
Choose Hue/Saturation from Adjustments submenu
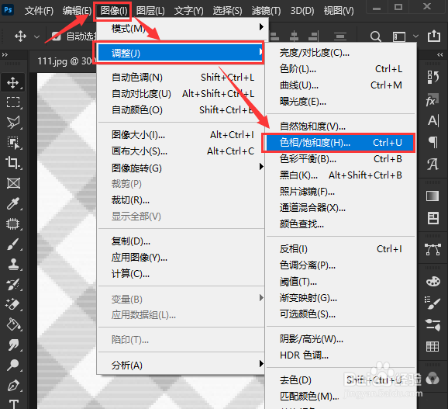pos(340,143)
